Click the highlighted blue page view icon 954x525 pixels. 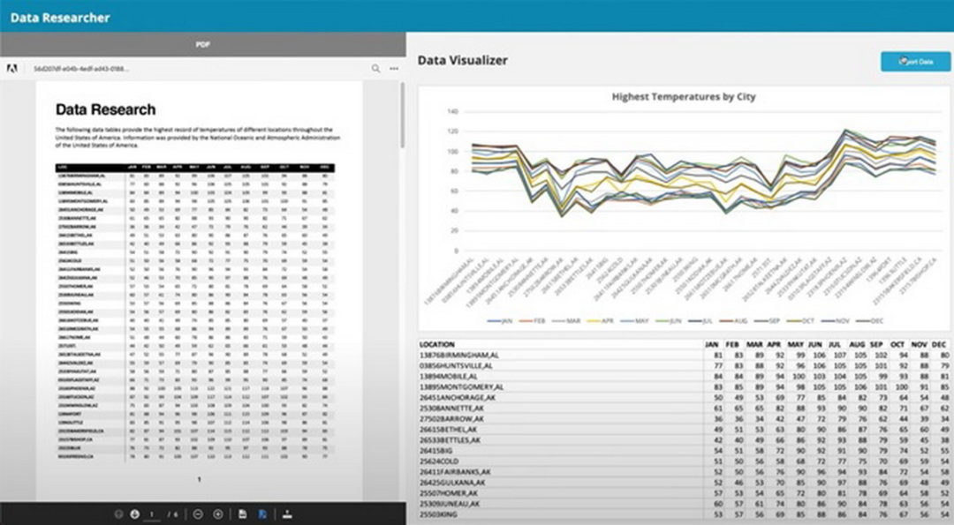(x=262, y=514)
